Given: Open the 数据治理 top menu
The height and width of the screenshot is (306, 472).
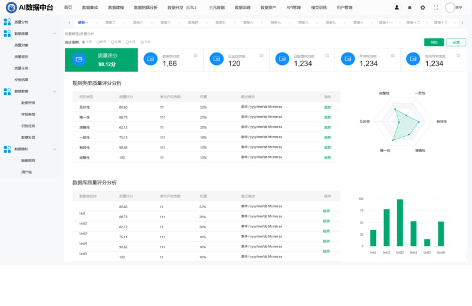Looking at the screenshot, I should tap(242, 8).
